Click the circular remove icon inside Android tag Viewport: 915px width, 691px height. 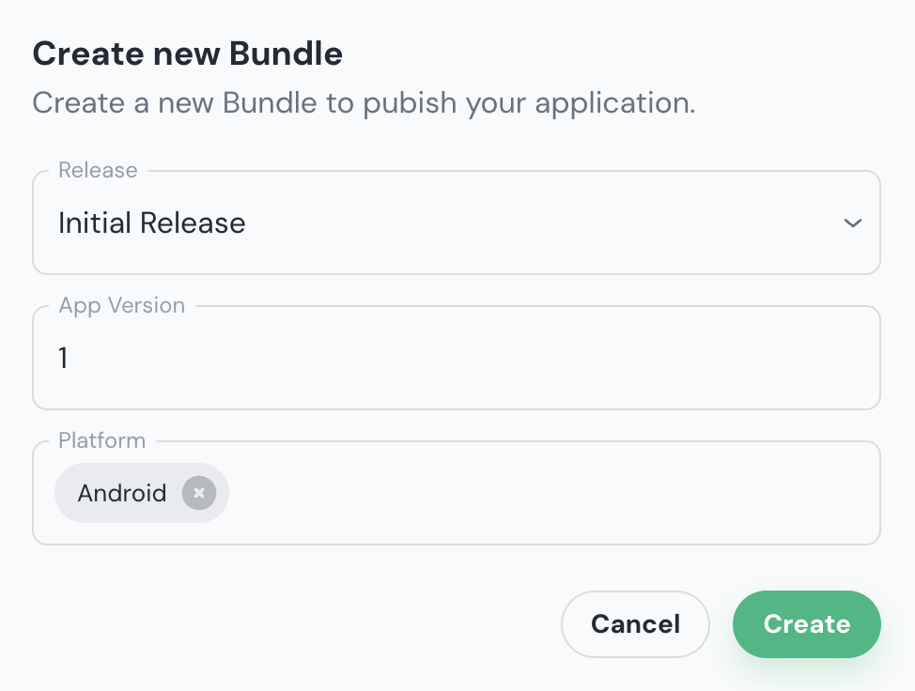pos(199,493)
